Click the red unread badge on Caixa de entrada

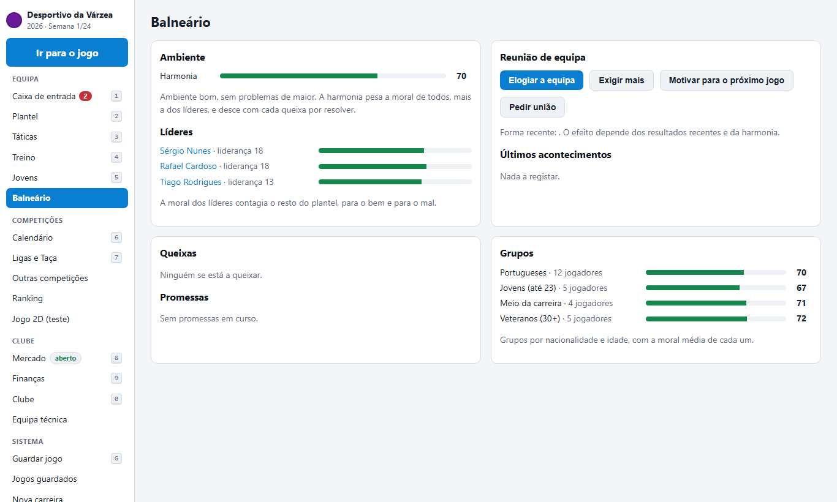(85, 96)
